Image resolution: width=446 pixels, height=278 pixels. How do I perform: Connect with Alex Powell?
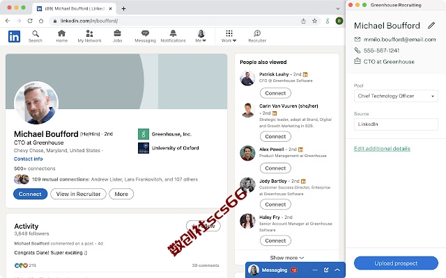(x=275, y=168)
